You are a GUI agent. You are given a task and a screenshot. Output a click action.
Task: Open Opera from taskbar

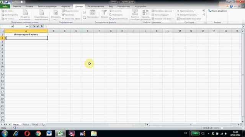[27, 134]
